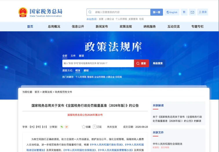Screen dimensions: 219x152
Task: Open the 互动交流 navigation item
Action: [x=174, y=27]
